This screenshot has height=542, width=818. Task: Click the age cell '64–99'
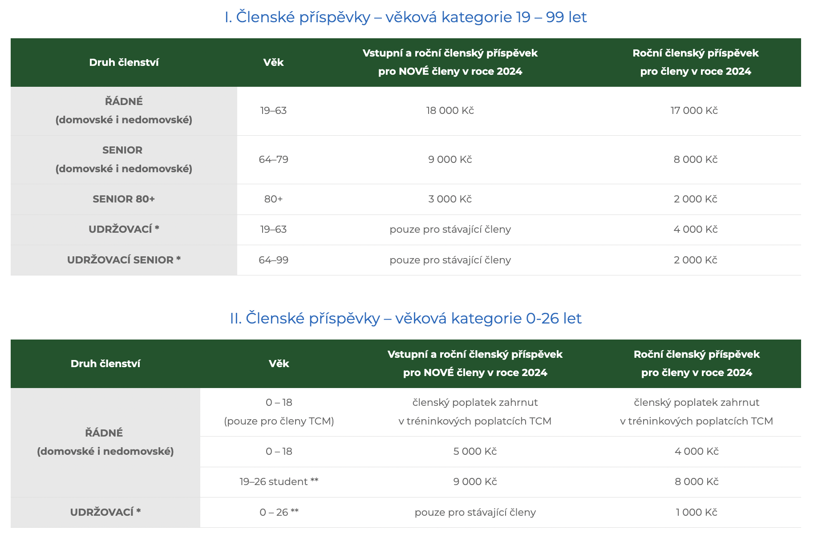pos(273,260)
